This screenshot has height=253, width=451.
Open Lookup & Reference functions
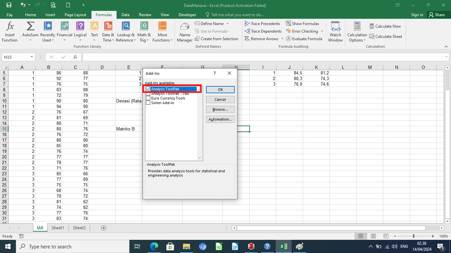click(x=126, y=26)
